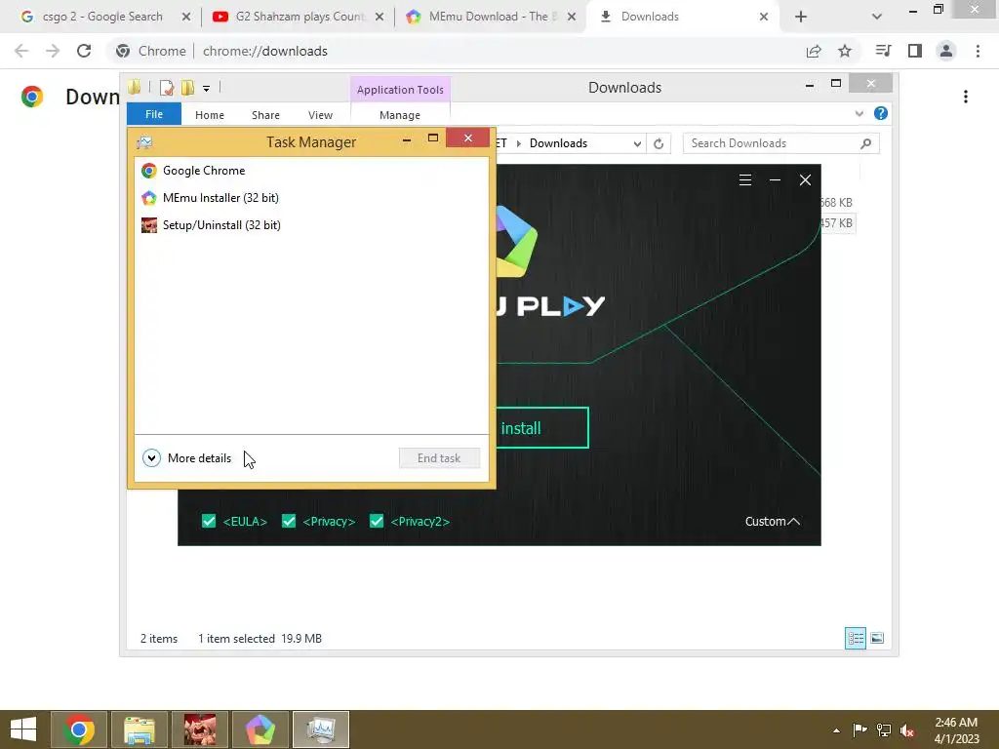Close the YouTube tab
The image size is (999, 749).
point(380,18)
